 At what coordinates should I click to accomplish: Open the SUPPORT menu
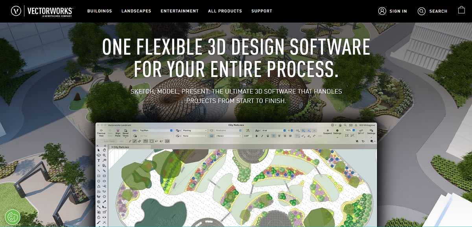[x=262, y=11]
